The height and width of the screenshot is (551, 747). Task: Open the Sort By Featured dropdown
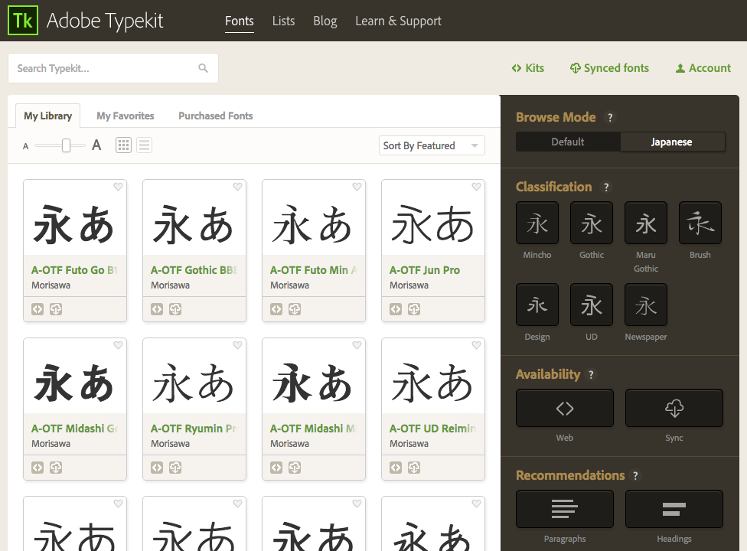(432, 145)
